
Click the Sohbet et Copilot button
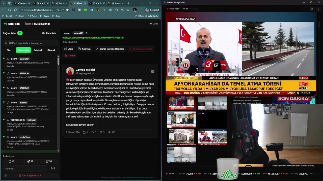click(x=152, y=10)
